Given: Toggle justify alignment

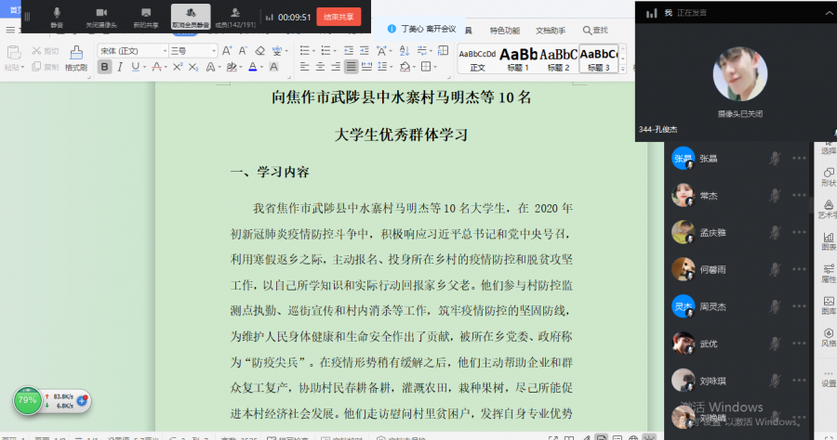Looking at the screenshot, I should coord(352,67).
